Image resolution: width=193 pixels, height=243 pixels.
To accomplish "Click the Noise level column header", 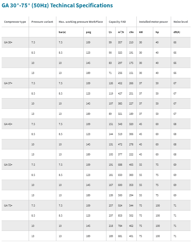I will coord(181,22).
